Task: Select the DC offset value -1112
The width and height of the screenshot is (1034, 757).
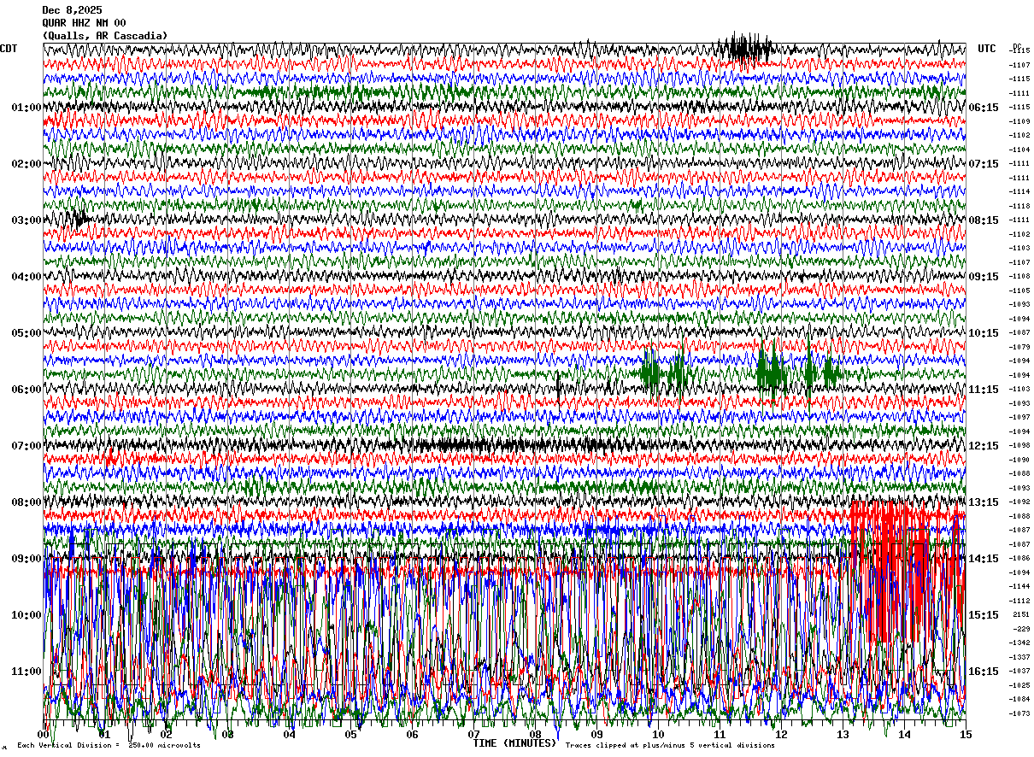Action: pyautogui.click(x=1020, y=601)
